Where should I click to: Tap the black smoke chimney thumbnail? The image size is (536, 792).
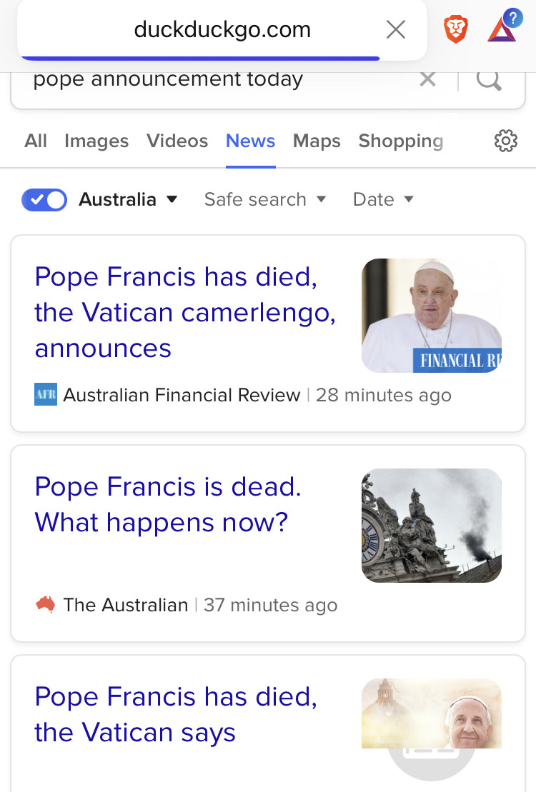[432, 526]
